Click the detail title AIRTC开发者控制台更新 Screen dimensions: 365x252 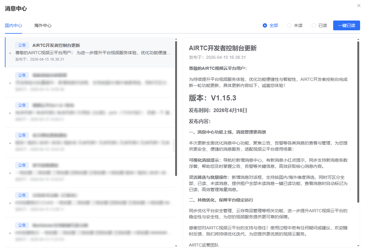(x=223, y=48)
